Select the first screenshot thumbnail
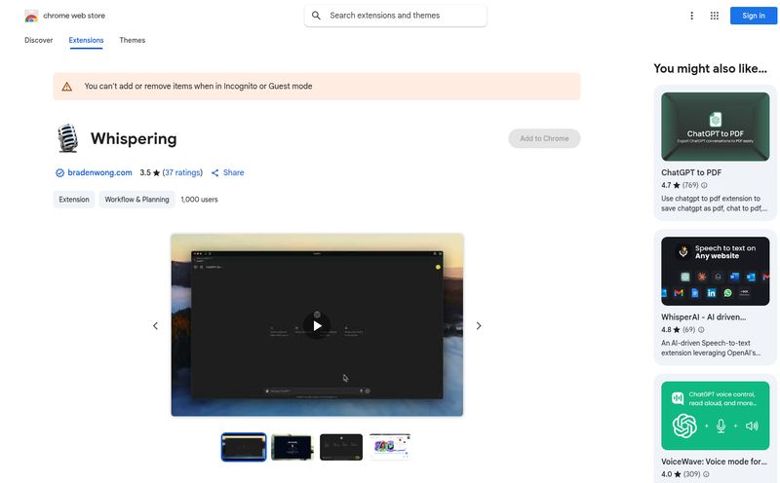The height and width of the screenshot is (483, 780). (244, 447)
